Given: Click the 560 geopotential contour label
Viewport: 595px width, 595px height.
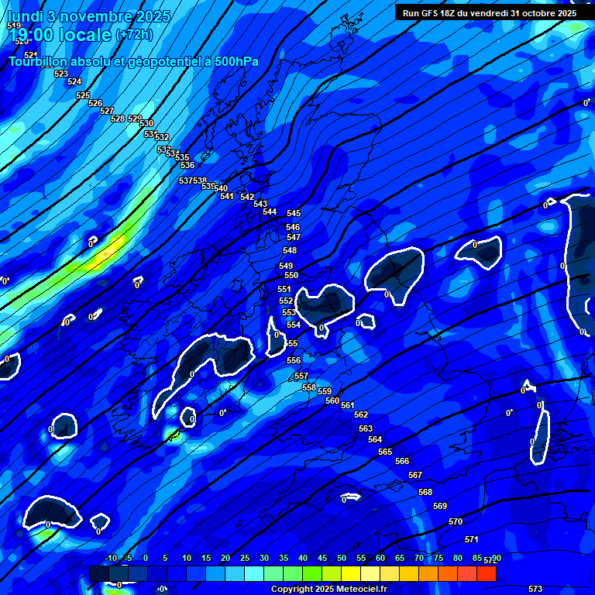Looking at the screenshot, I should 332,401.
